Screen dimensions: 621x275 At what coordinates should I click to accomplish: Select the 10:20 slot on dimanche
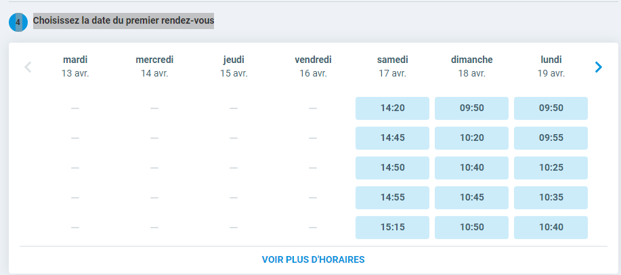[471, 137]
